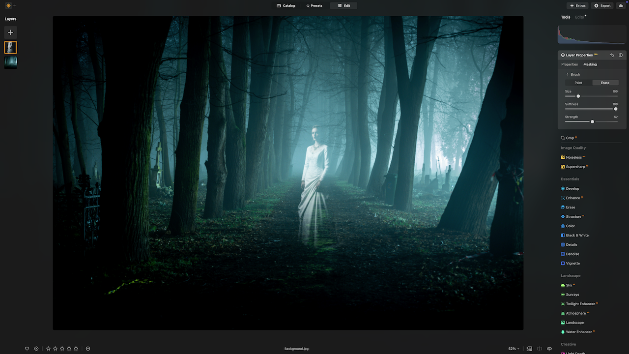Select the Supersharp tool
Image resolution: width=629 pixels, height=354 pixels.
tap(574, 167)
